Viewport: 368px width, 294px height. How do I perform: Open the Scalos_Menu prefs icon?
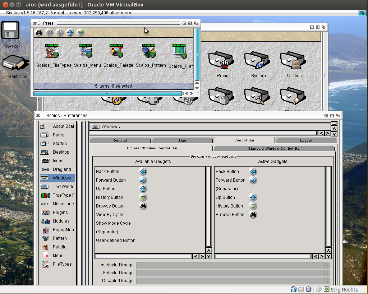tap(87, 52)
